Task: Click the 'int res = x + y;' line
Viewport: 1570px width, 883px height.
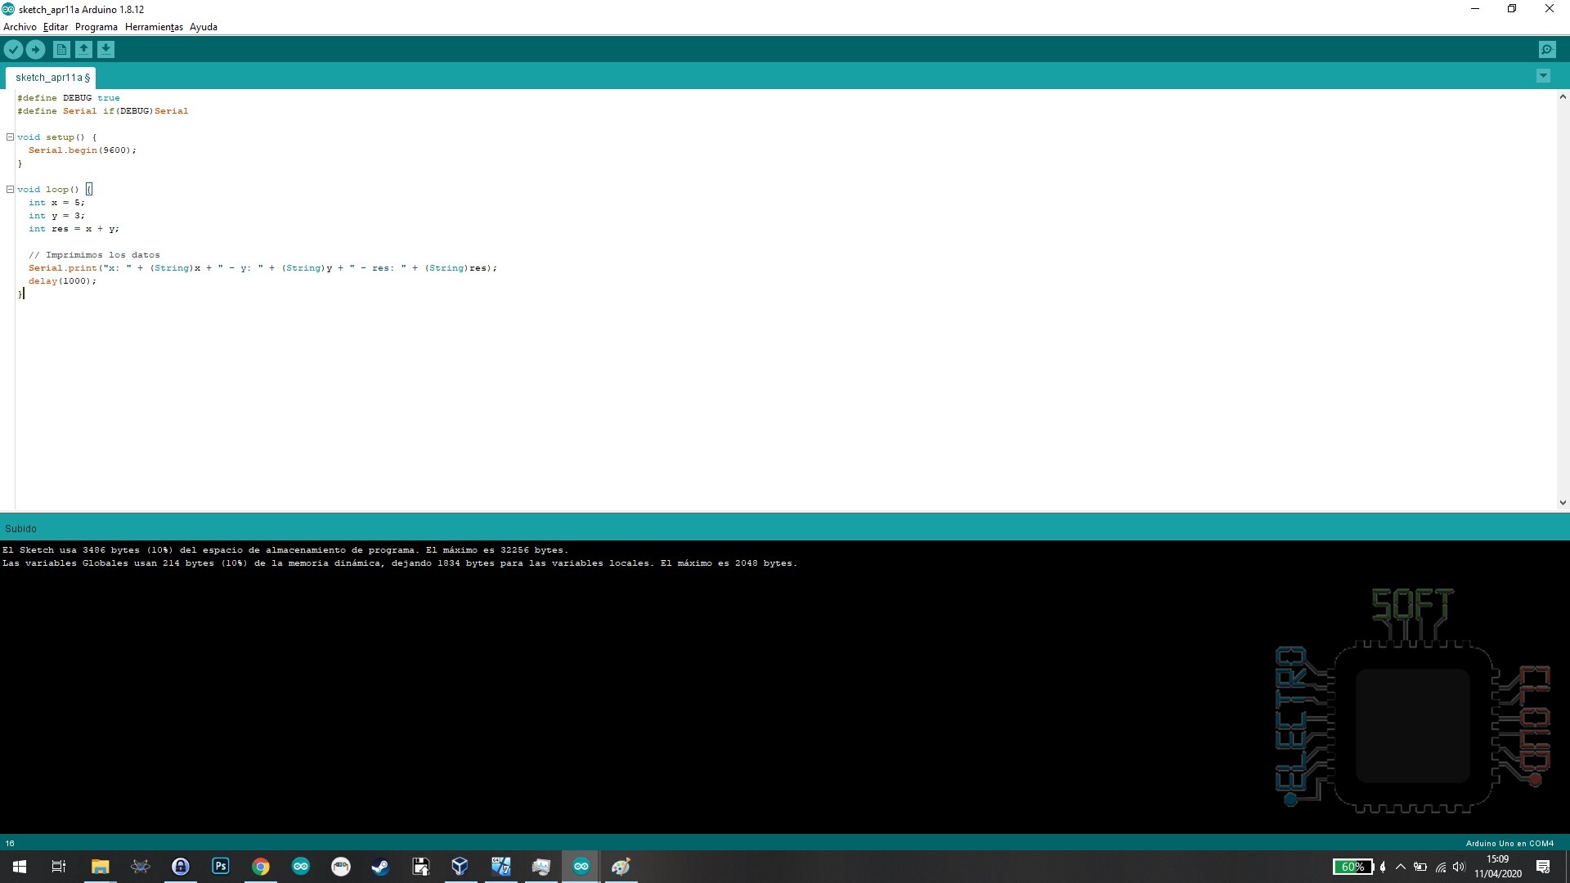Action: tap(74, 229)
